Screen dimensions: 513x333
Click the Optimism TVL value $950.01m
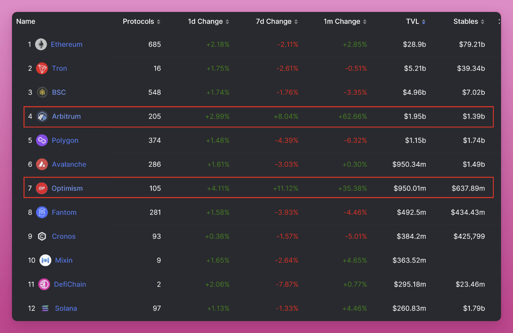tap(410, 188)
